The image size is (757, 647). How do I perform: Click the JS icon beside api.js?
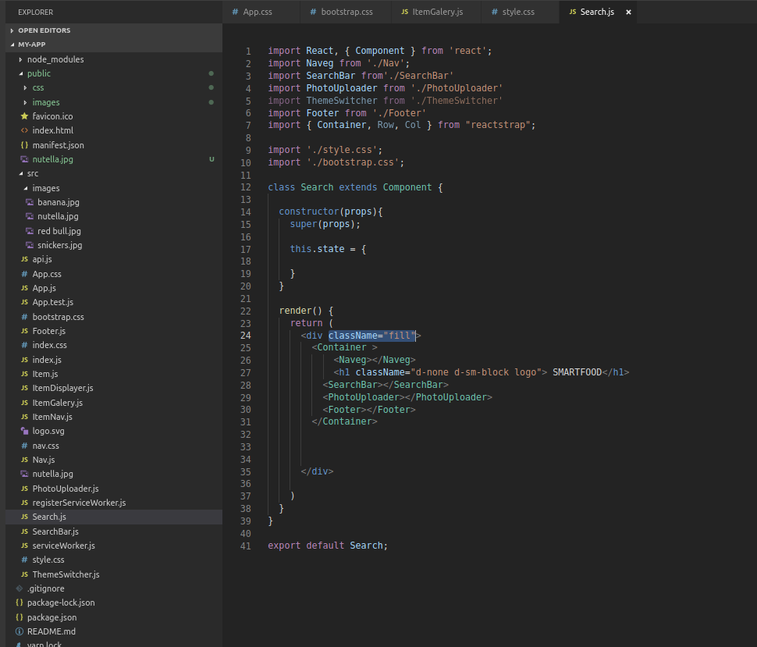point(24,259)
